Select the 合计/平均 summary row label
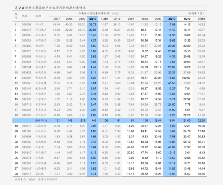Viewport: 223px width, 185px height. pos(41,121)
